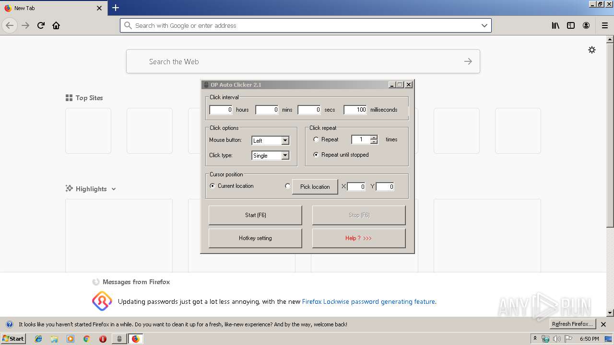Click Refresh Firefox... button
This screenshot has width=614, height=345.
click(x=572, y=324)
